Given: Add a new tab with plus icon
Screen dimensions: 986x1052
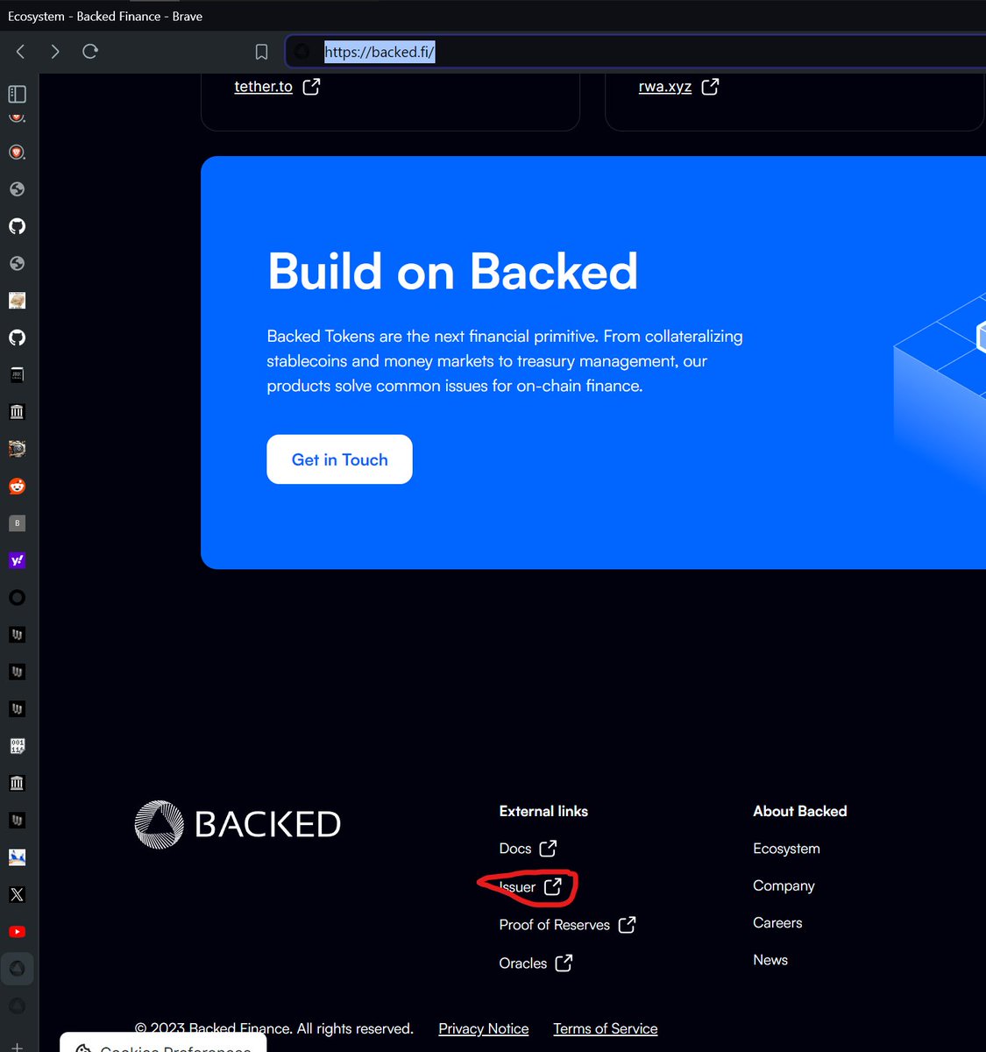Looking at the screenshot, I should click(17, 1047).
